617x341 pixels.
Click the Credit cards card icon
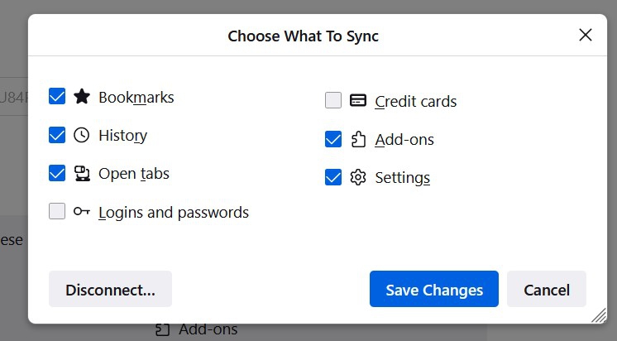click(x=358, y=101)
